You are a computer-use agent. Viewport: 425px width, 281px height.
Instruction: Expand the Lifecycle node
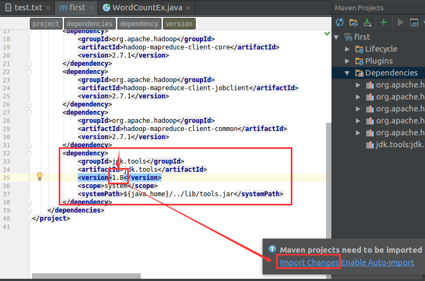[x=348, y=49]
